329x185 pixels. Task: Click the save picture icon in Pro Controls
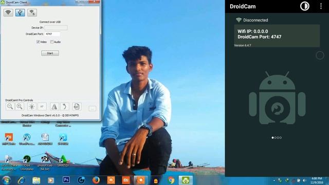77,106
